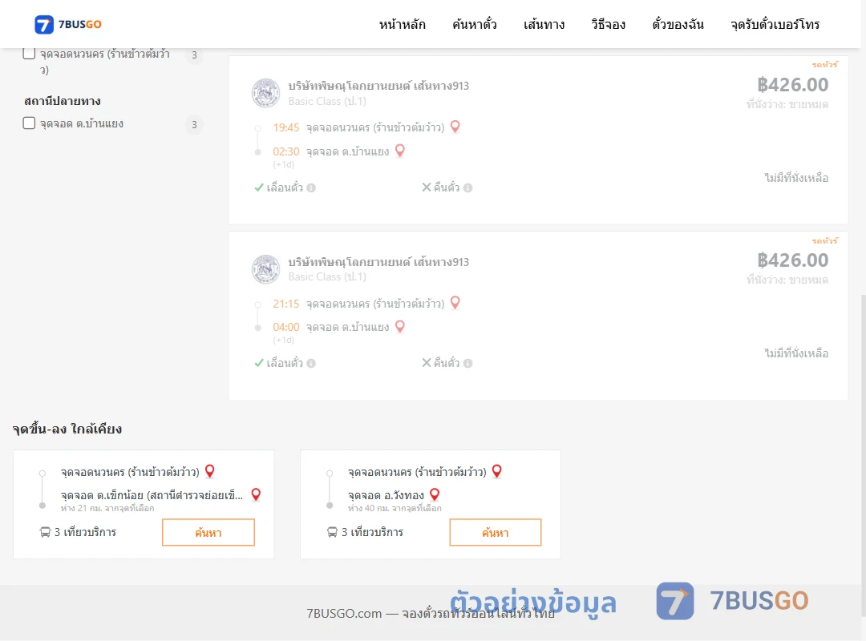Show เลื่อนตั๋ว info icon on 19:45 trip
866x641 pixels.
[311, 187]
